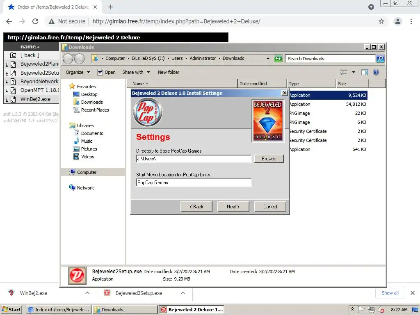Click the Chrome reload button
The image size is (420, 315).
pyautogui.click(x=35, y=21)
